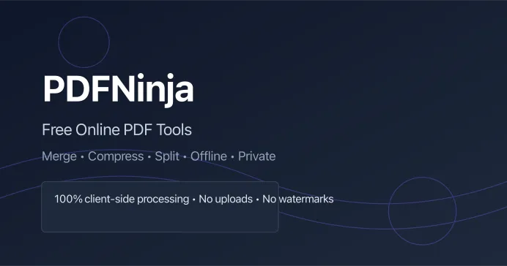Click the word "Split" in the feature list
Image resolution: width=507 pixels, height=266 pixels.
click(x=167, y=156)
